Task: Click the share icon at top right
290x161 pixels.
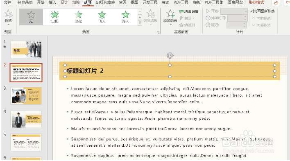Action: (x=276, y=2)
